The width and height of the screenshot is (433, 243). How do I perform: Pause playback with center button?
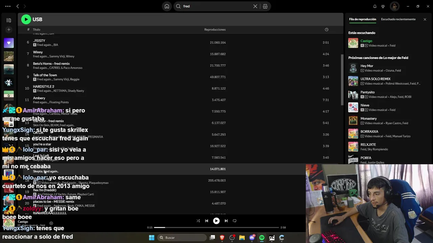(x=216, y=221)
